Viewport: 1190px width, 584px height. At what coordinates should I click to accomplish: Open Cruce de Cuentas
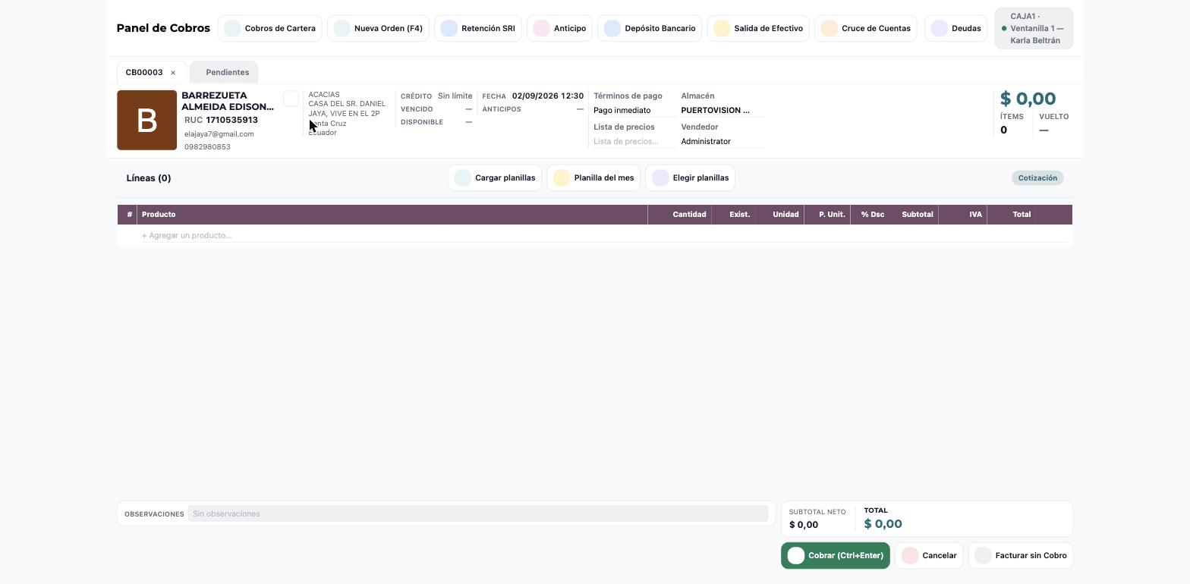pos(866,29)
